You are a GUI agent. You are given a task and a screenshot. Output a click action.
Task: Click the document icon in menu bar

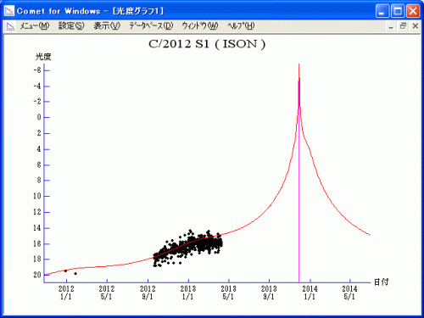(10, 26)
